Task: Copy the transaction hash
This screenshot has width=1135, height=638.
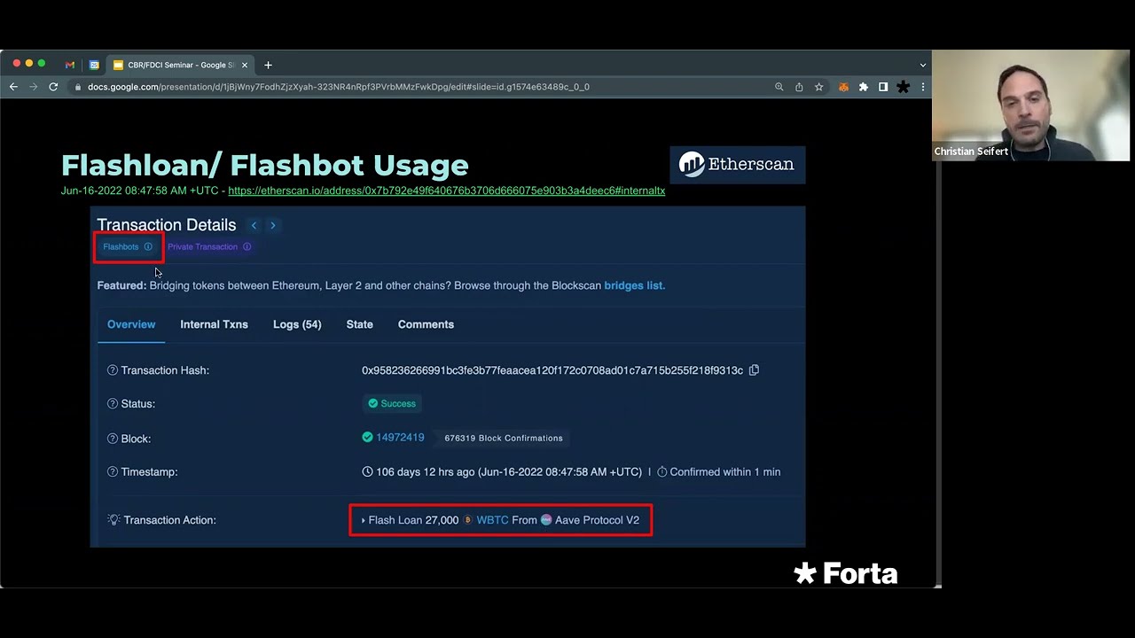Action: pos(754,370)
